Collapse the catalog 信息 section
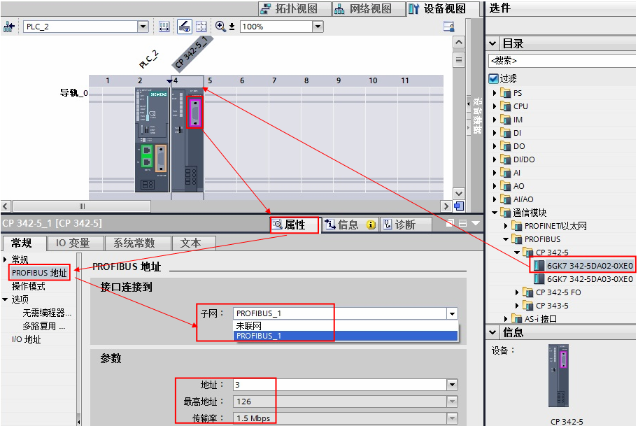The image size is (638, 426). [x=492, y=332]
